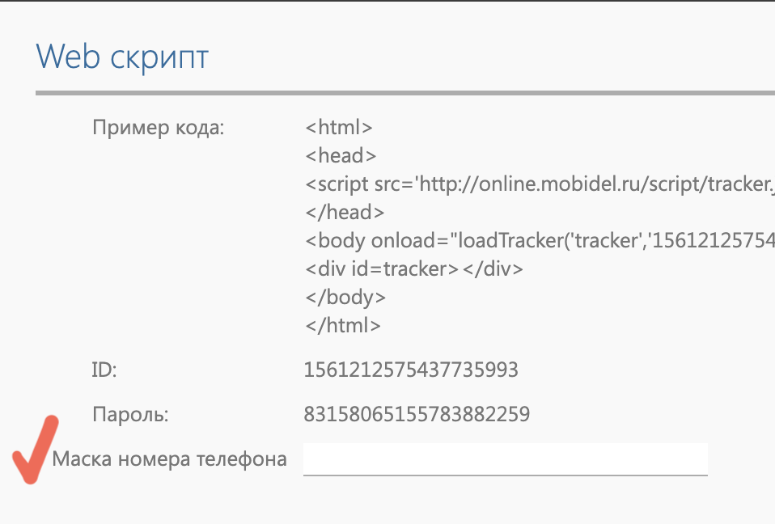Click the opening <head> tag line
Image resolution: width=775 pixels, height=524 pixels.
[x=341, y=155]
